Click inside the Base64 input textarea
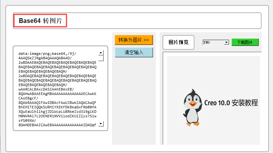Image resolution: width=273 pixels, height=153 pixels. tap(60, 88)
